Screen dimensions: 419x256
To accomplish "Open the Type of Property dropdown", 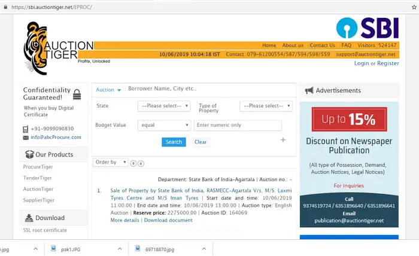I will (266, 106).
